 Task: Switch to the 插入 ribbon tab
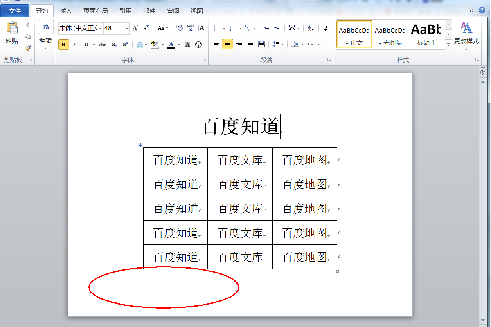(65, 11)
